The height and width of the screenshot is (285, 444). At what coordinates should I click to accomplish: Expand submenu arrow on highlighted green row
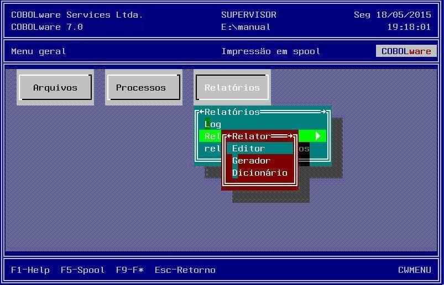coord(318,136)
